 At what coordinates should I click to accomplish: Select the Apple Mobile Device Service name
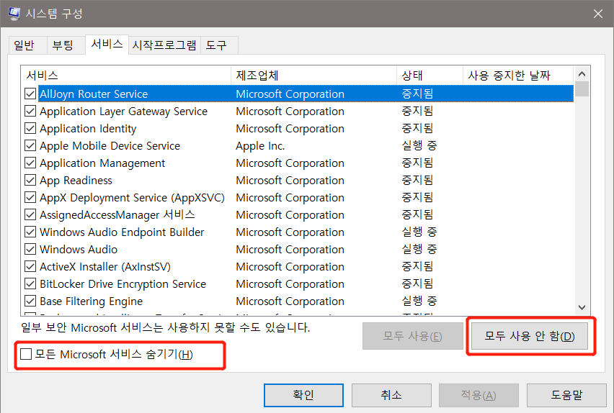(x=110, y=146)
